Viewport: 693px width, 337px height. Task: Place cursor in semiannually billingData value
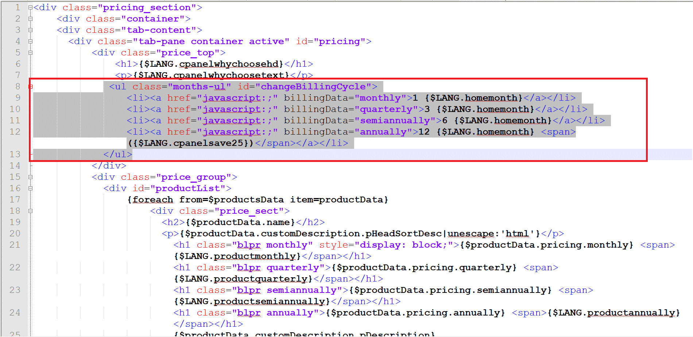[395, 120]
